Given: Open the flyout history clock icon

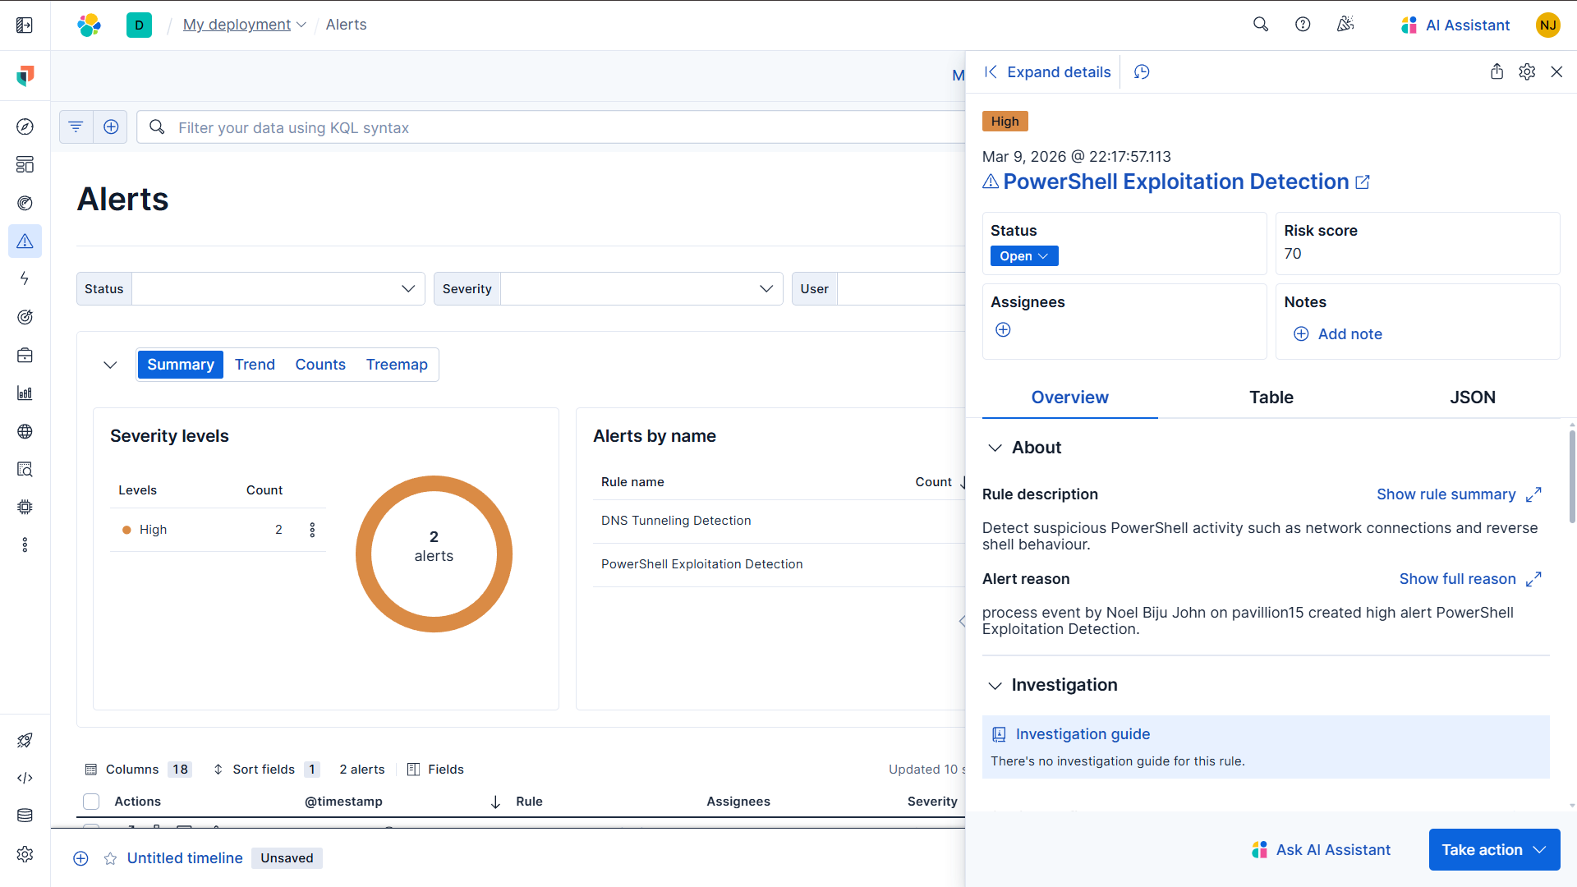Looking at the screenshot, I should pyautogui.click(x=1142, y=72).
